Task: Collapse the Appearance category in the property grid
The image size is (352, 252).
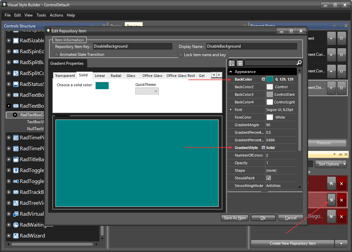Action: tap(230, 71)
